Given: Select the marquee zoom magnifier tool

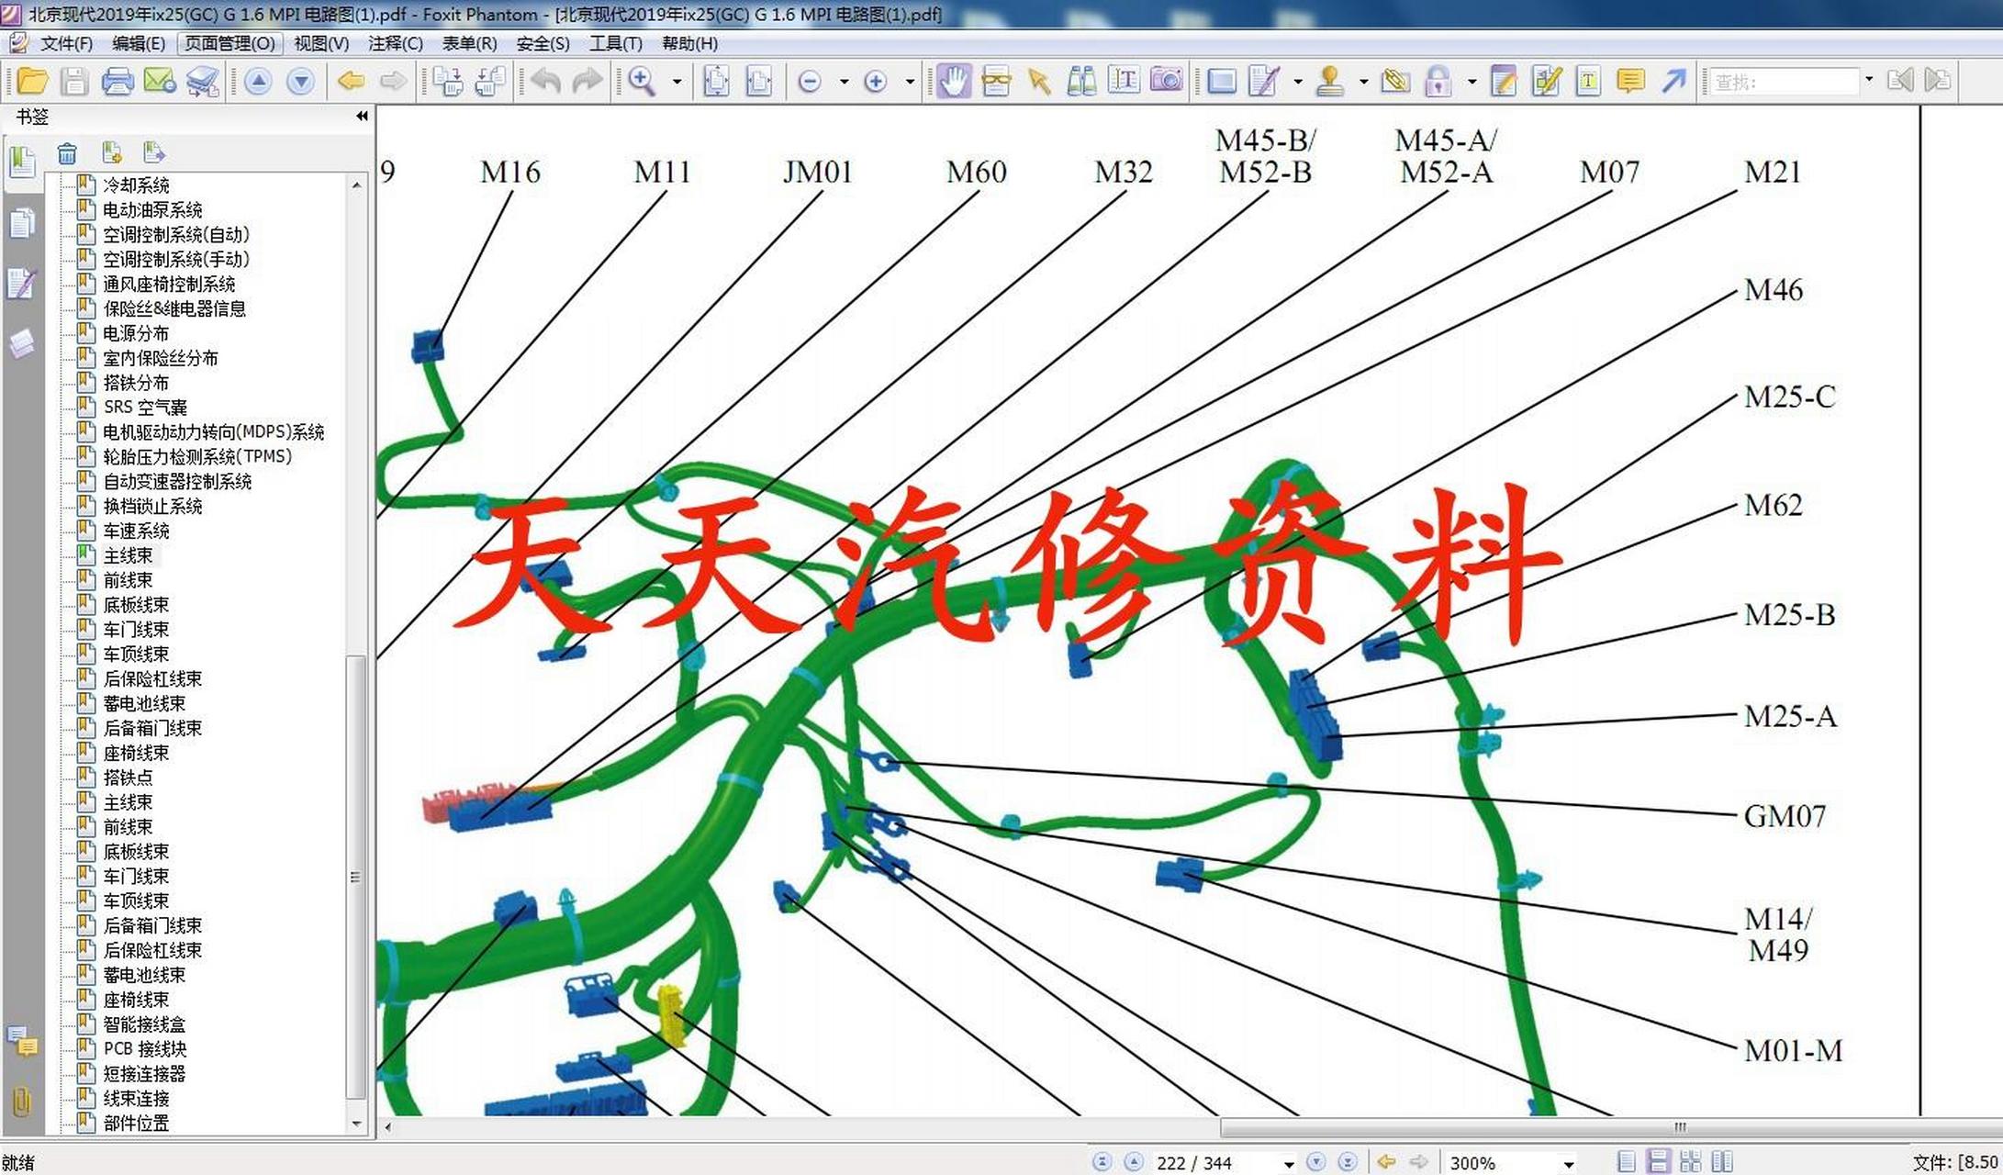Looking at the screenshot, I should click(642, 82).
